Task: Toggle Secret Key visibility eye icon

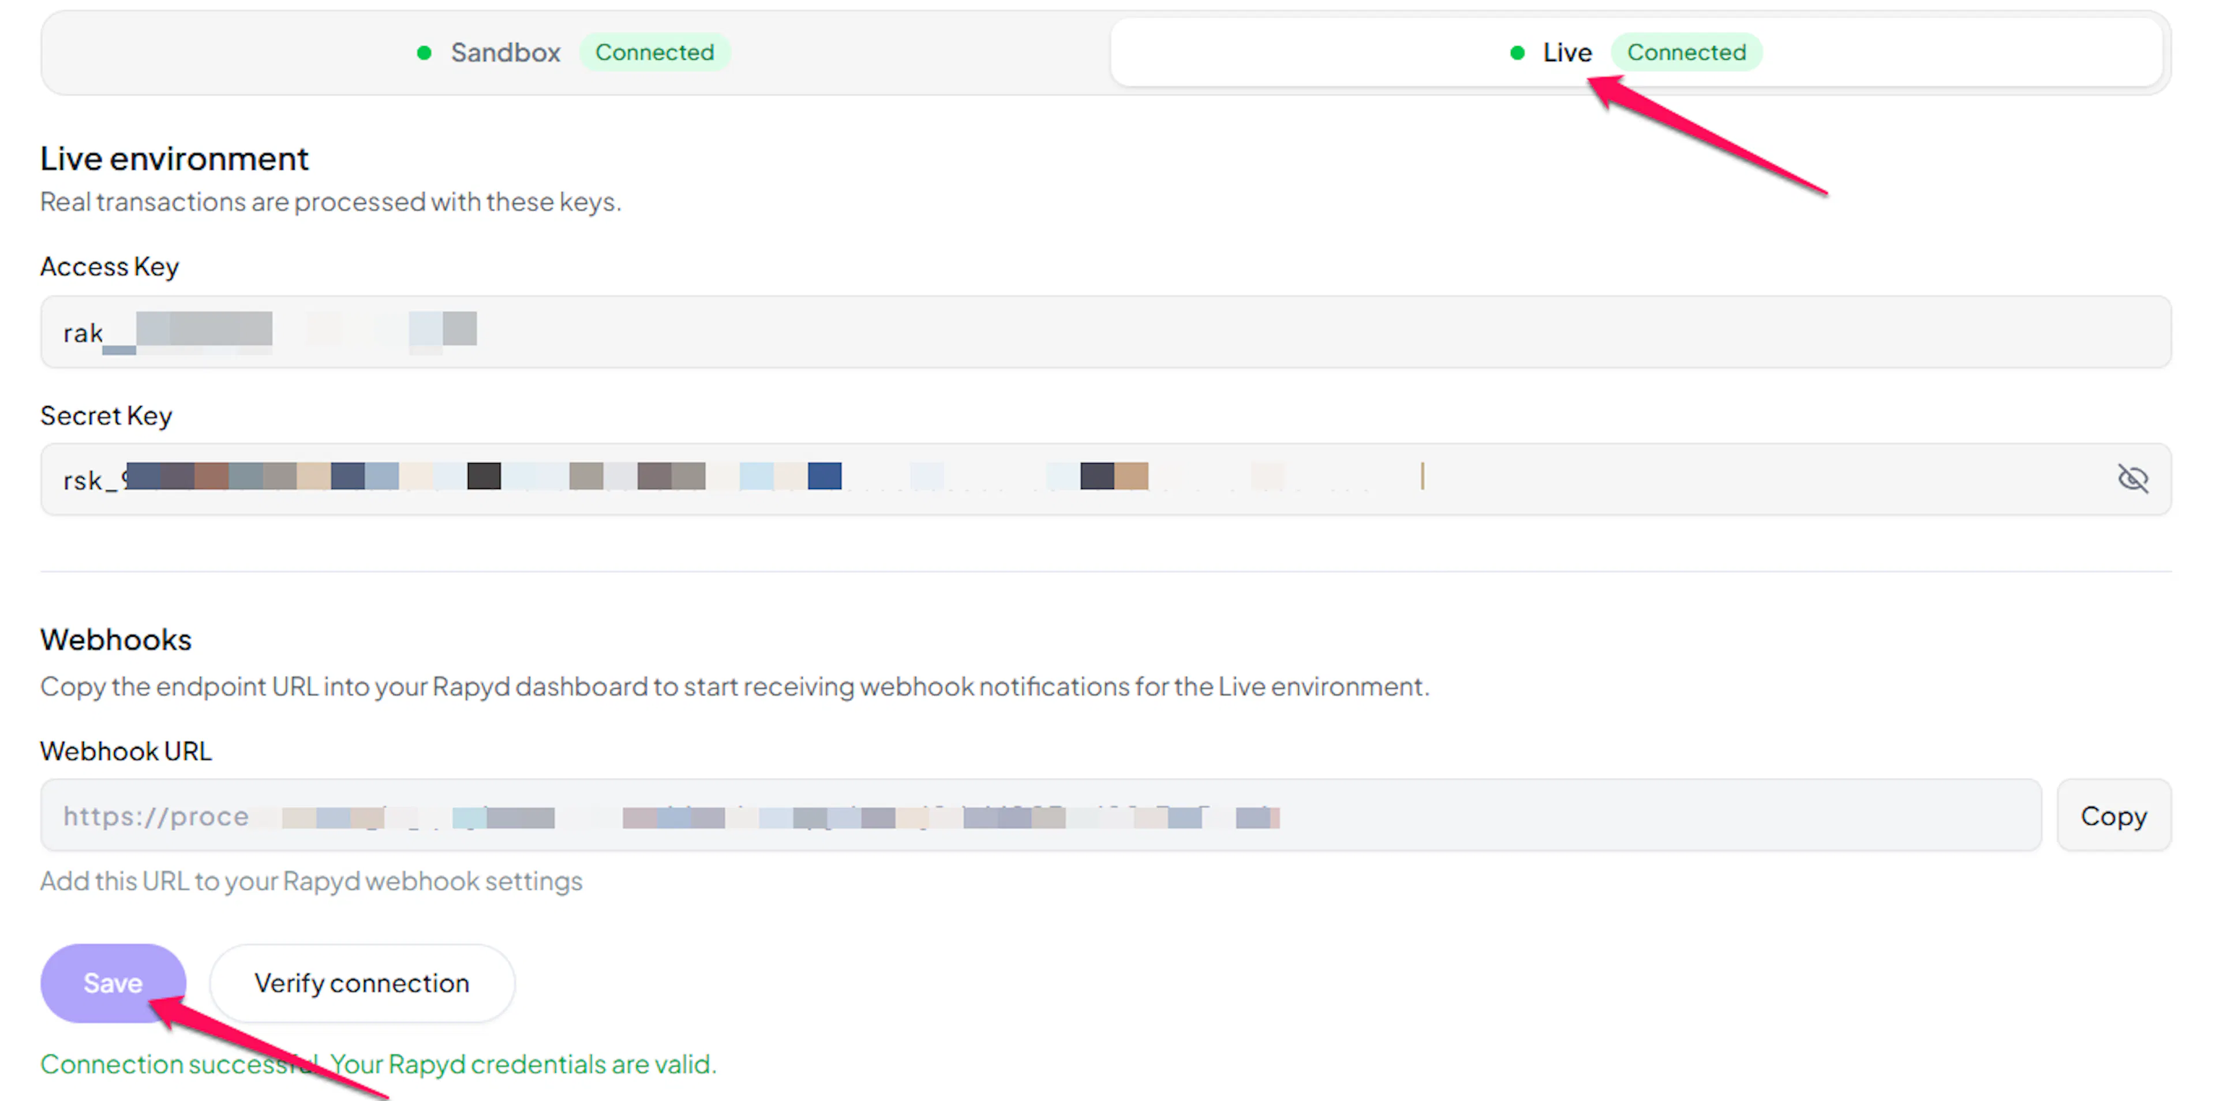Action: pos(2132,479)
